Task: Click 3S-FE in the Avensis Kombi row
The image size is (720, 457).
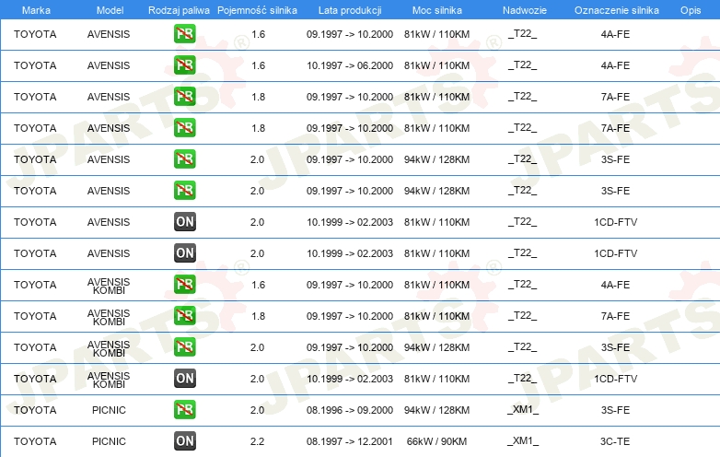Action: [615, 347]
